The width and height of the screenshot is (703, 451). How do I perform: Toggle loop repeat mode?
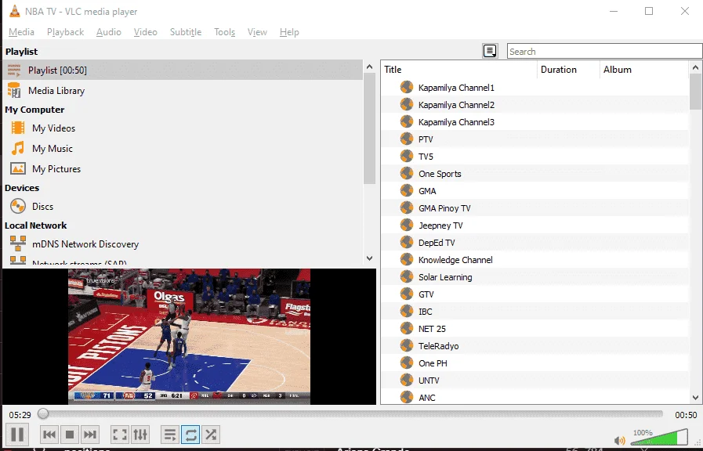coord(190,435)
